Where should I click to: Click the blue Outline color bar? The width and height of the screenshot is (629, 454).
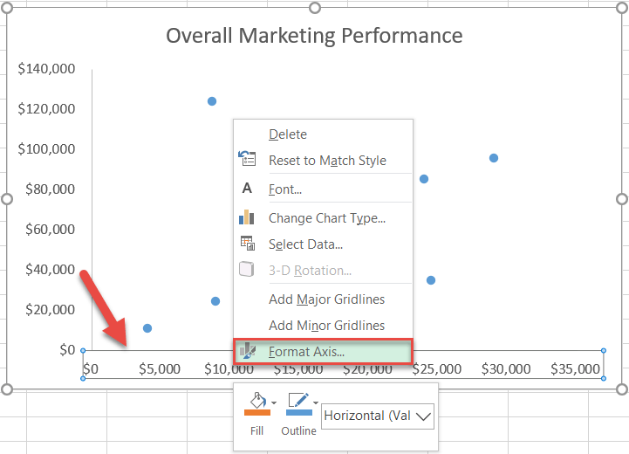(299, 412)
